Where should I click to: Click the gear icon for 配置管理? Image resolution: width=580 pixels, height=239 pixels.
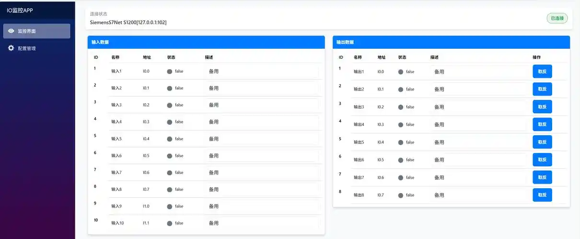(11, 48)
